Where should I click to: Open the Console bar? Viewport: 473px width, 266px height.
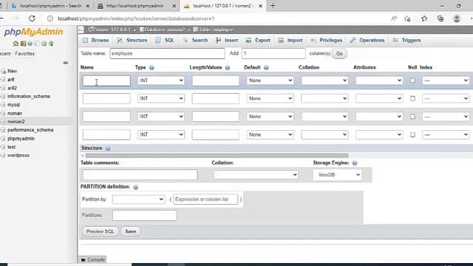[x=93, y=259]
